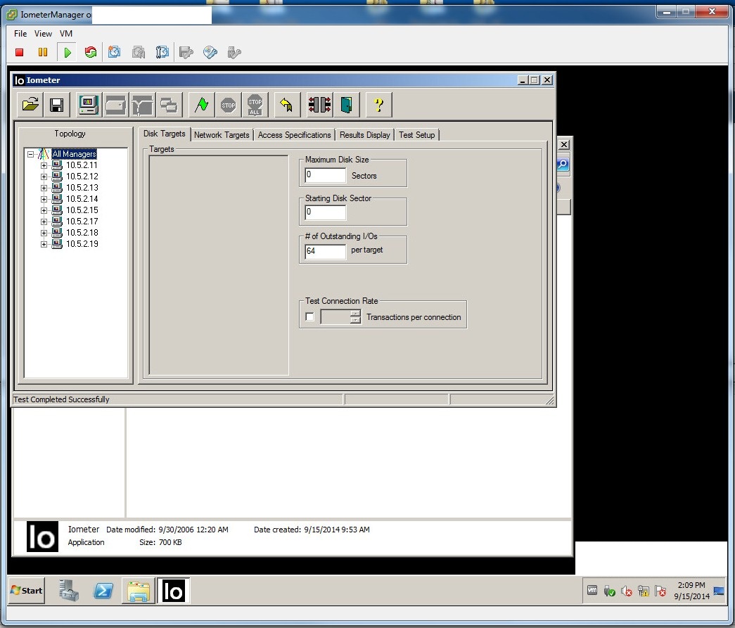Open the VM menu
The image size is (735, 628).
[x=65, y=33]
